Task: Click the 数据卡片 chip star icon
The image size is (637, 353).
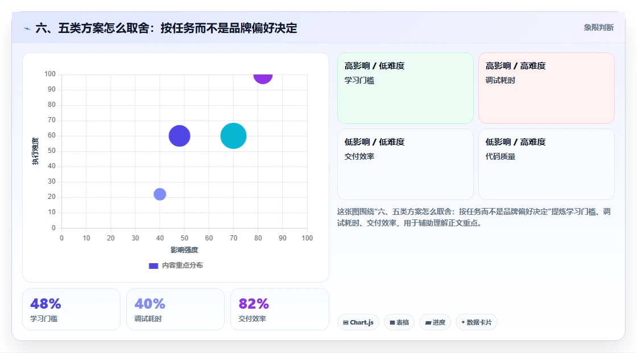Action: click(463, 322)
